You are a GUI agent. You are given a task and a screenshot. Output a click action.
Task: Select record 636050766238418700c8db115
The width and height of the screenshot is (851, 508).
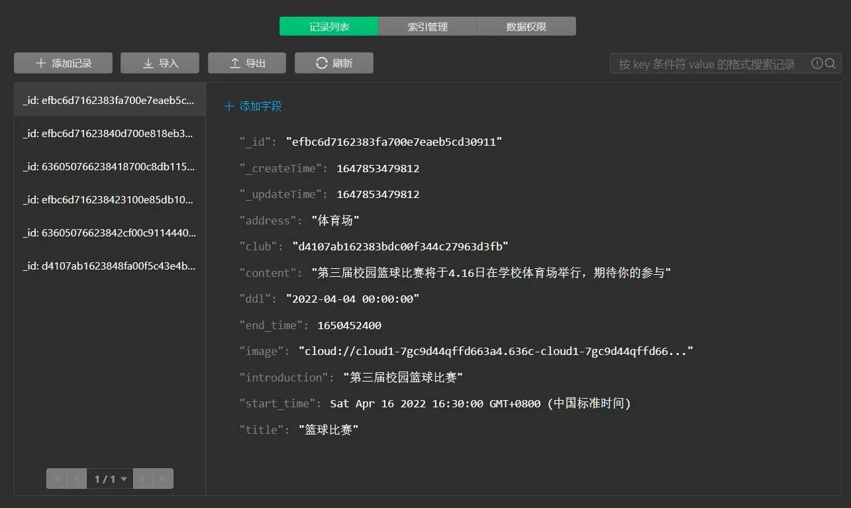coord(110,166)
